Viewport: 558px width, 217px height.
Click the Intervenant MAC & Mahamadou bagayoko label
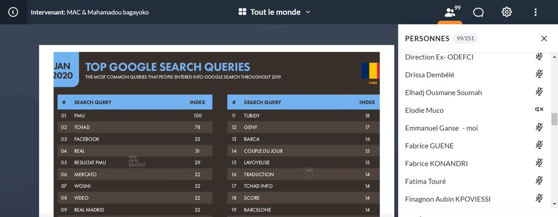click(90, 13)
